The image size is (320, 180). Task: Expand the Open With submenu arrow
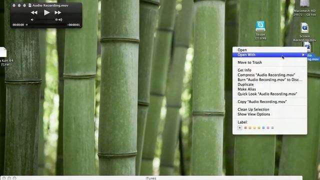(x=303, y=54)
